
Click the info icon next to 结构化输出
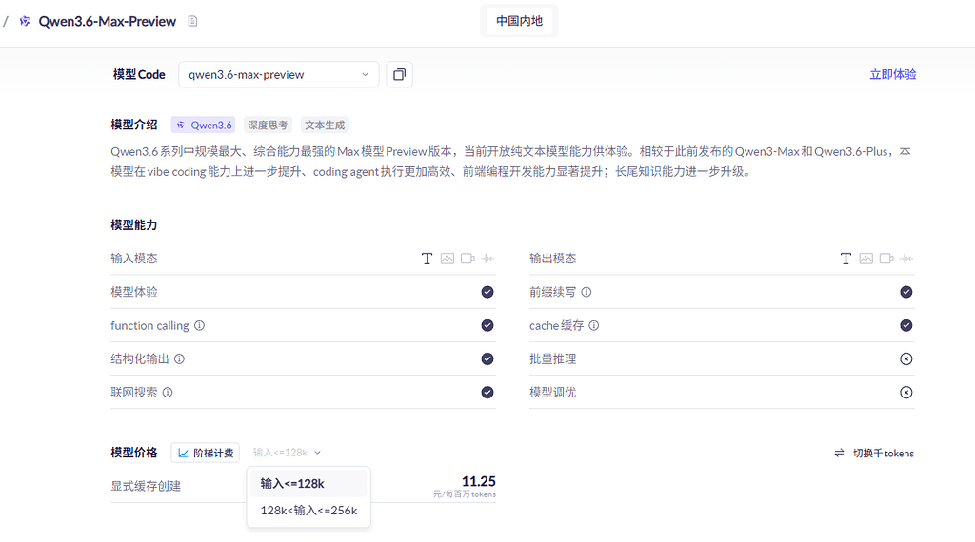(179, 358)
